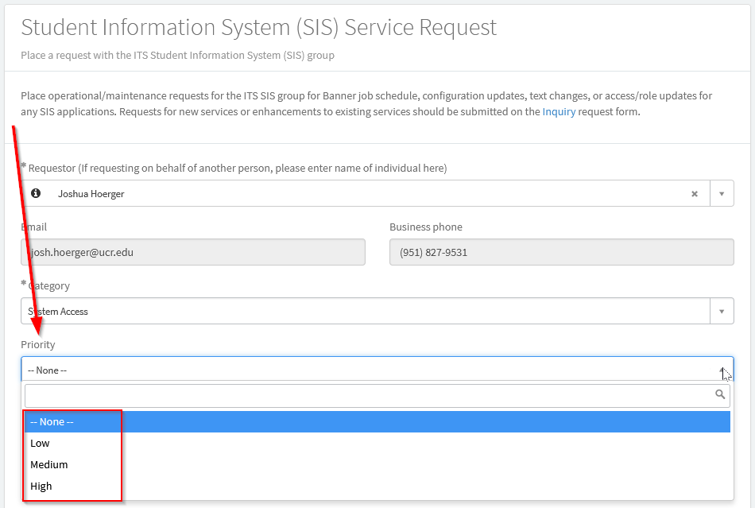Expand the Requestor dropdown arrow
The image size is (755, 508).
click(x=722, y=193)
